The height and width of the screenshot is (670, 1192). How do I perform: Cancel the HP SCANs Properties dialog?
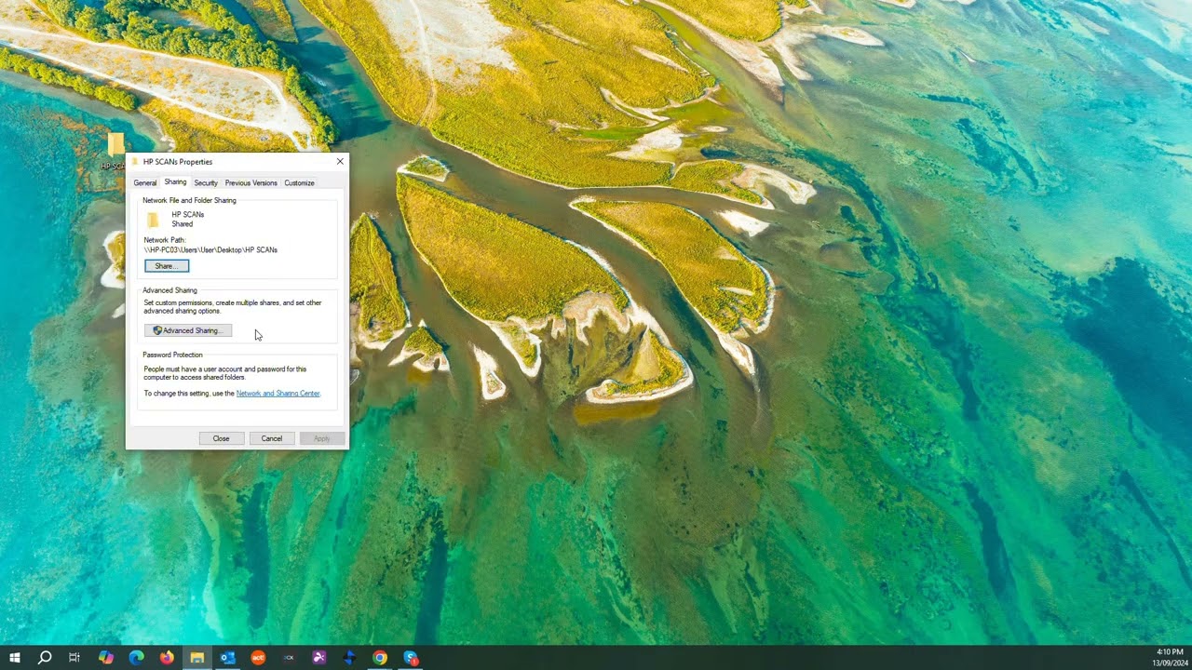[x=272, y=438]
